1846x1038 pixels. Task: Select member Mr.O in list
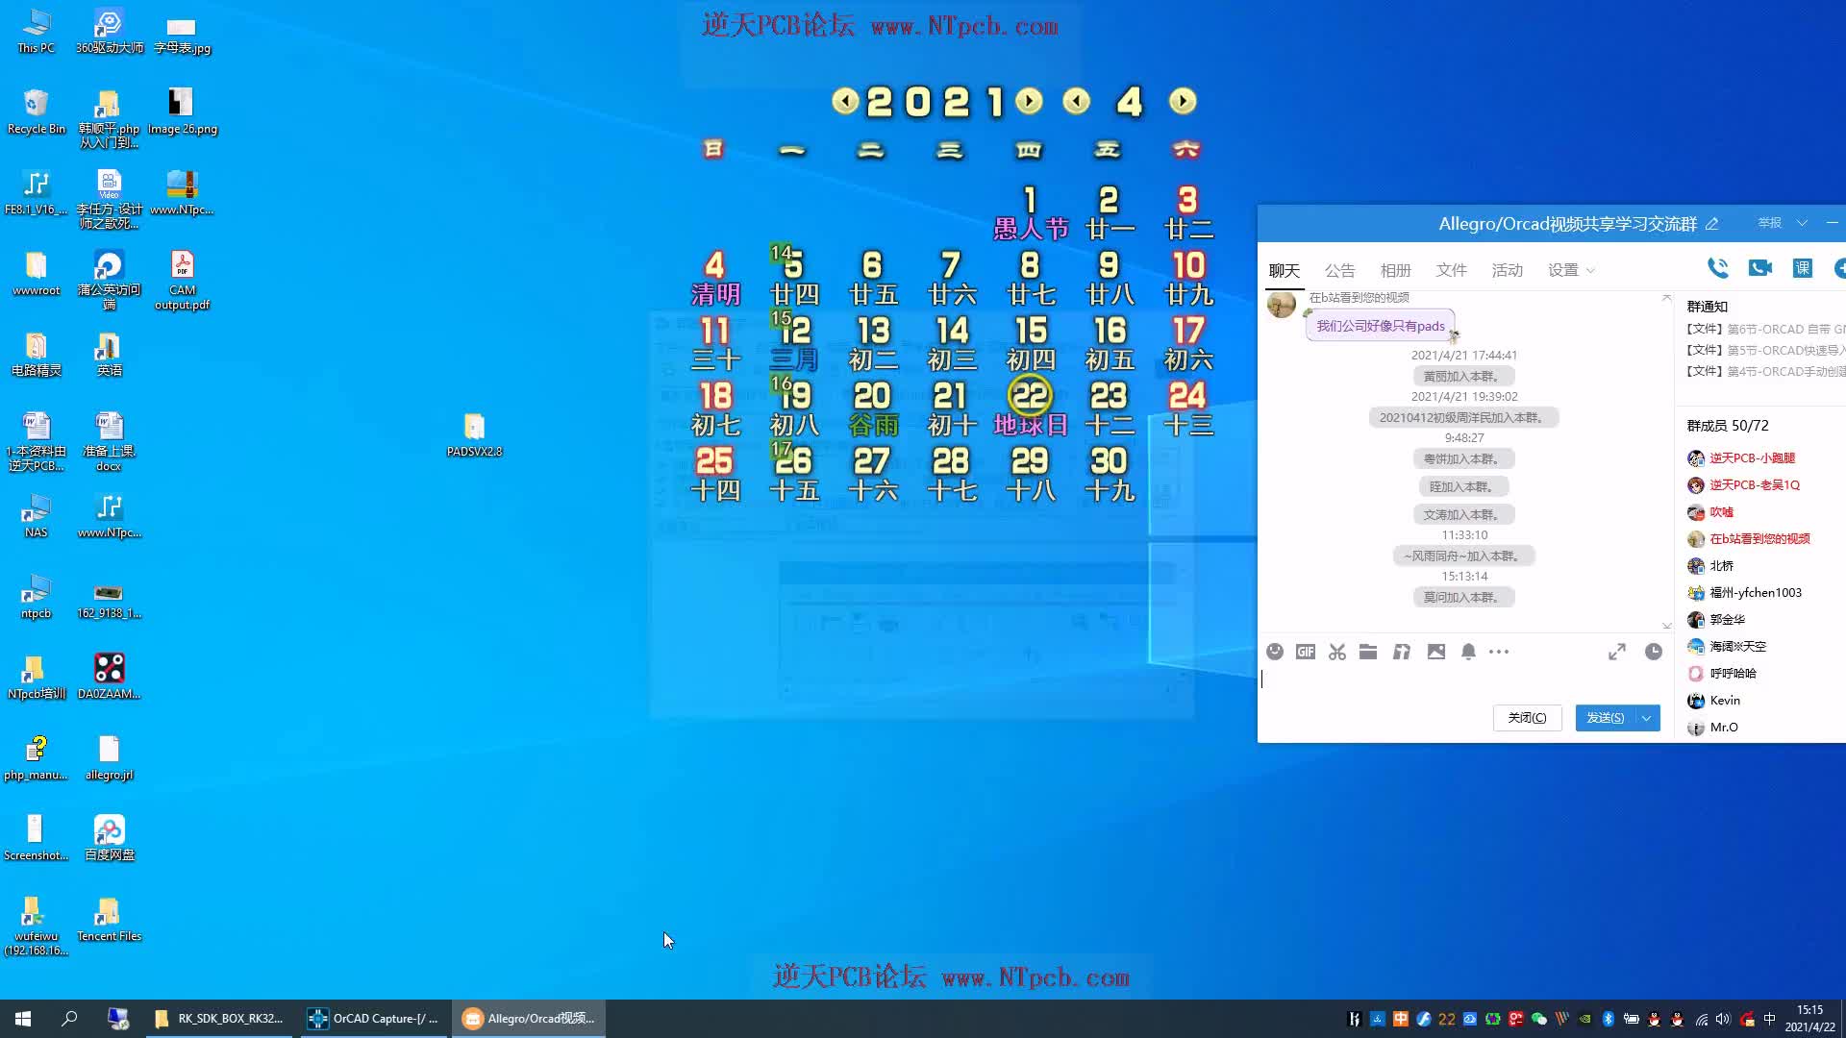(1723, 728)
